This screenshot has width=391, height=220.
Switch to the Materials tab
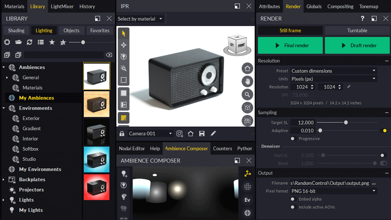[14, 7]
